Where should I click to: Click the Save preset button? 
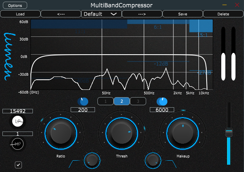182,14
